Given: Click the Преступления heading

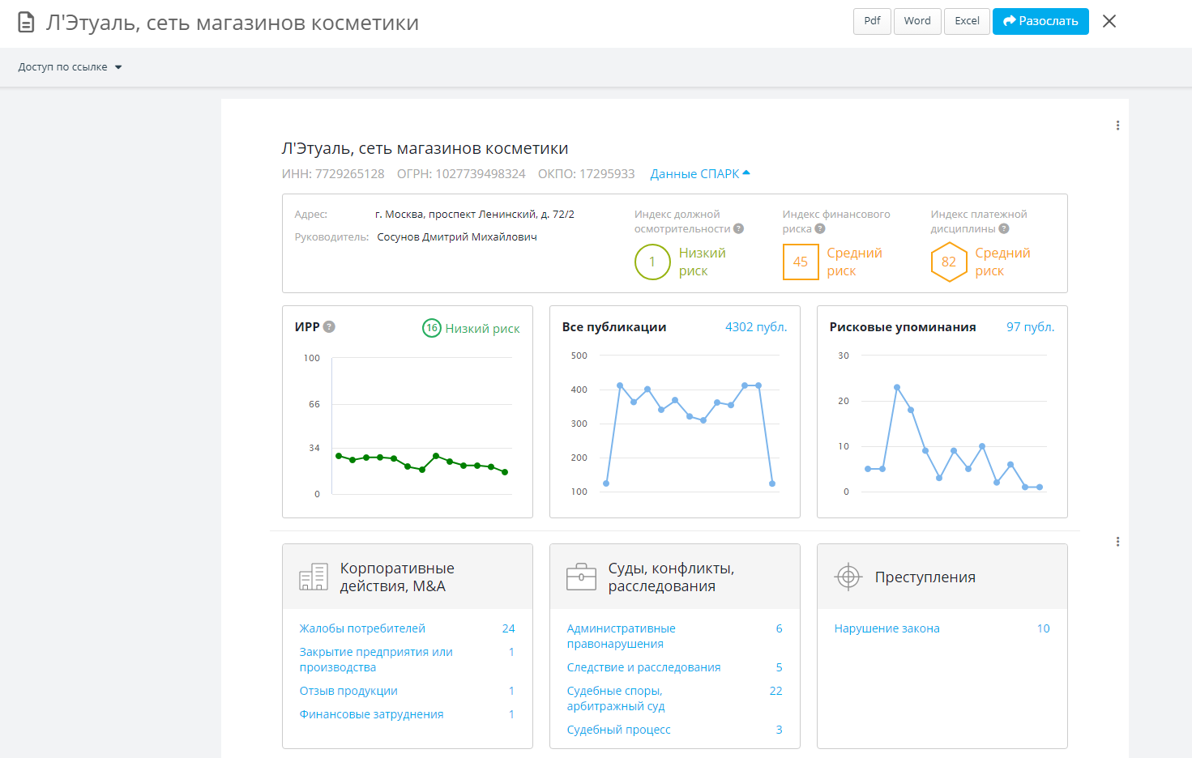Looking at the screenshot, I should coord(925,577).
